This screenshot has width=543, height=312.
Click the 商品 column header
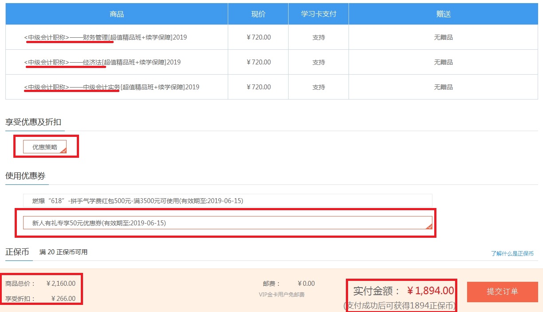tap(116, 14)
